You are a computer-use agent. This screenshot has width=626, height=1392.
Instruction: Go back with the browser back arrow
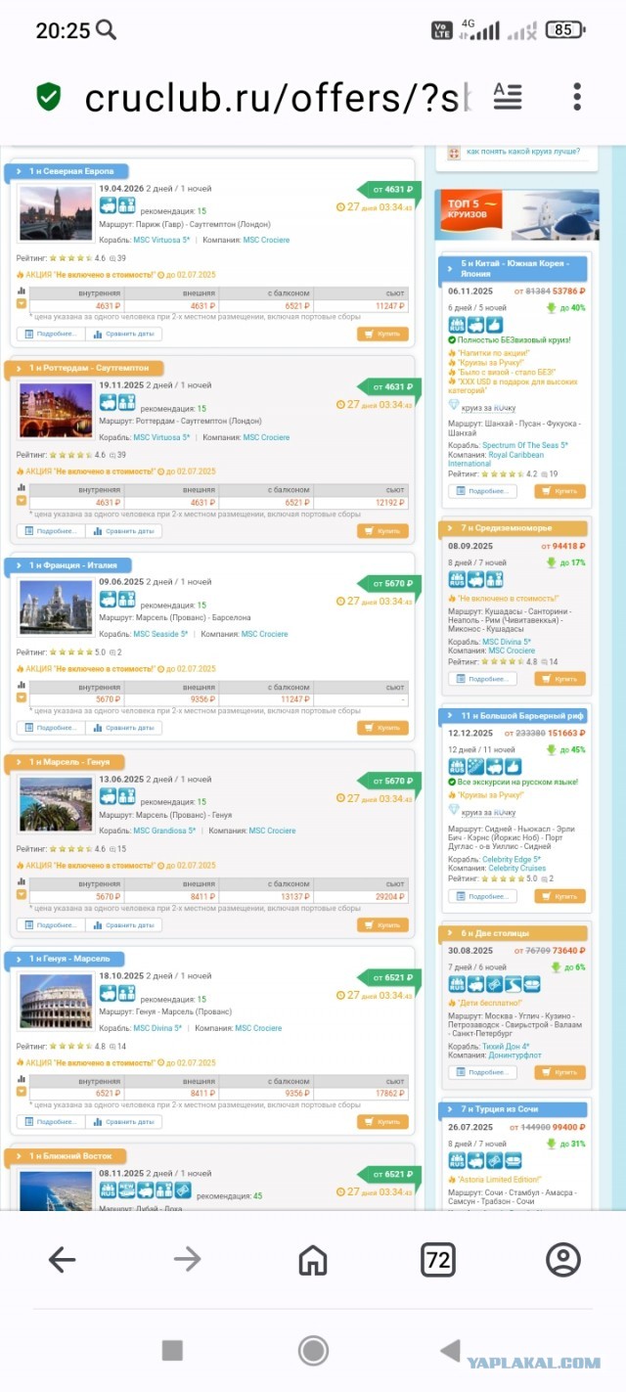click(x=63, y=1260)
